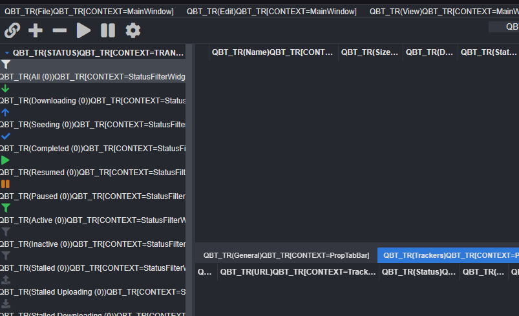
Task: Click the Stalled Downloading tray icon
Action: (x=6, y=304)
